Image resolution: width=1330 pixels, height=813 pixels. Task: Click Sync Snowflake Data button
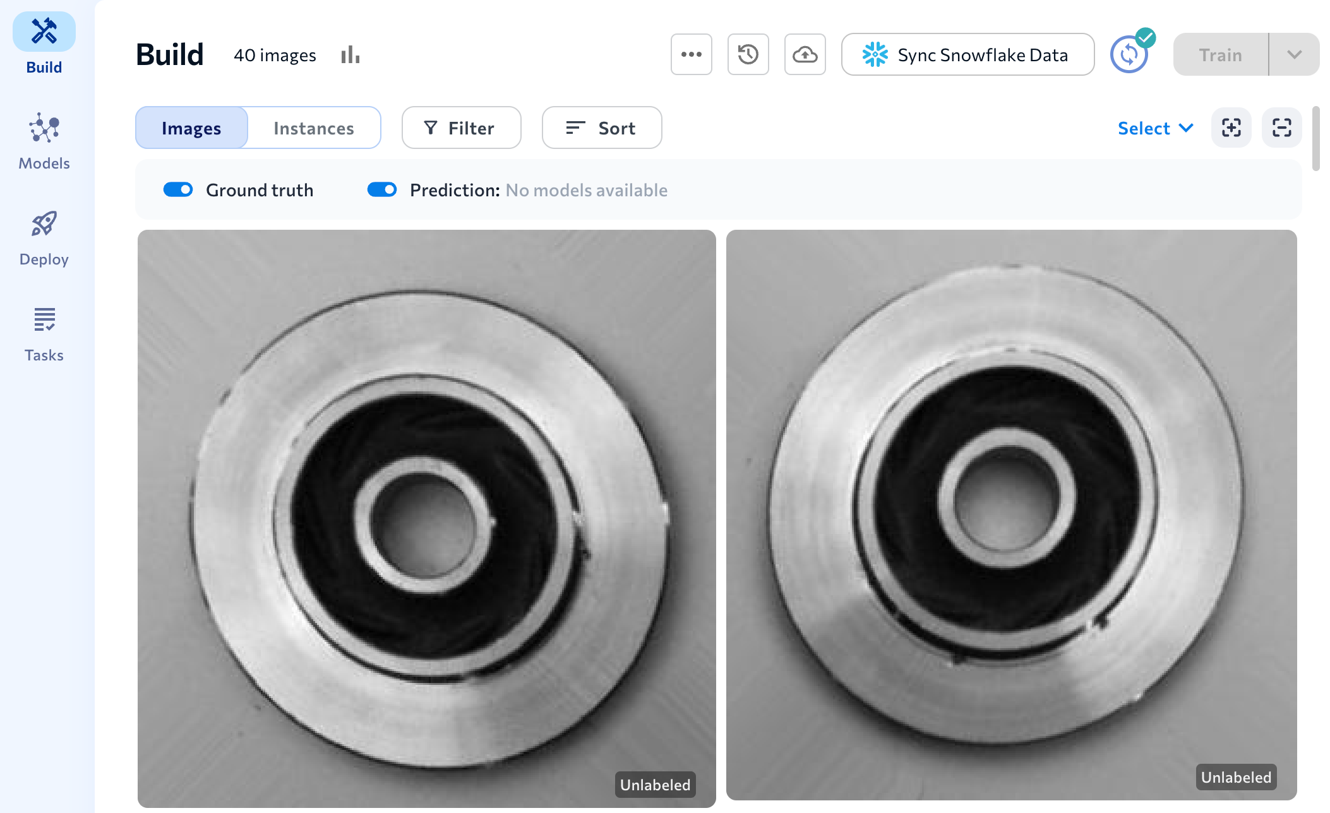[x=968, y=55]
